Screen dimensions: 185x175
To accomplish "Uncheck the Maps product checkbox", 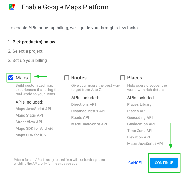I will [x=11, y=78].
